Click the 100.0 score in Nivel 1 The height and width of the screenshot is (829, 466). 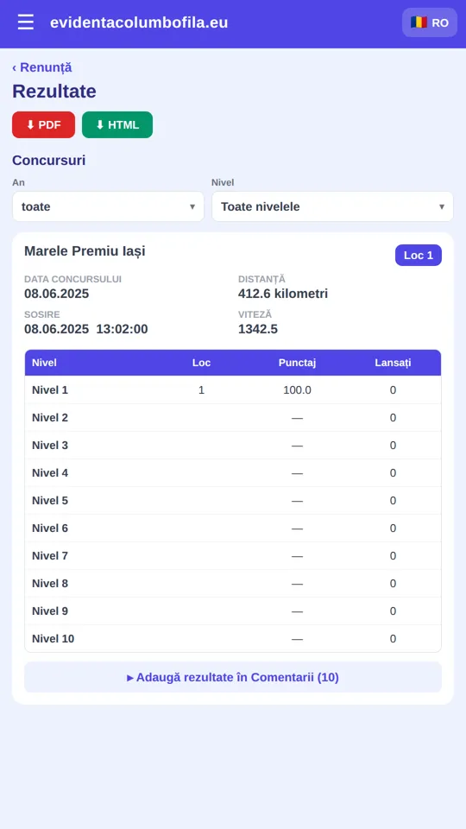pyautogui.click(x=297, y=390)
